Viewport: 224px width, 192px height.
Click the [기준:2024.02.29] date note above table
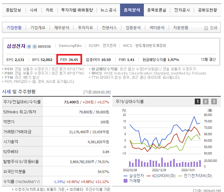coord(97,92)
